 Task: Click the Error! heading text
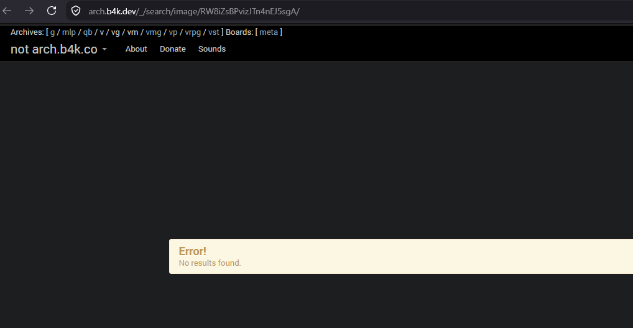pos(193,251)
